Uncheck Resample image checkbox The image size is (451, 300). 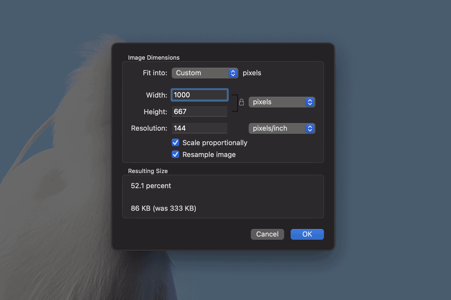(x=175, y=154)
